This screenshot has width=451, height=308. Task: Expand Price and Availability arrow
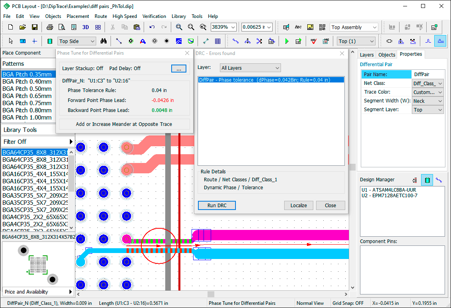[x=71, y=292]
